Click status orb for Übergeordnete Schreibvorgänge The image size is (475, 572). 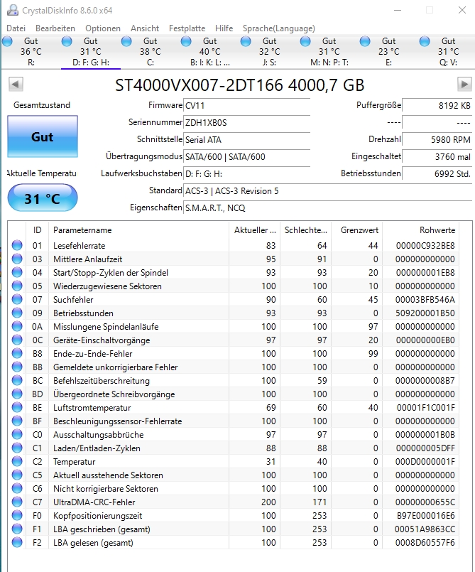[x=17, y=394]
